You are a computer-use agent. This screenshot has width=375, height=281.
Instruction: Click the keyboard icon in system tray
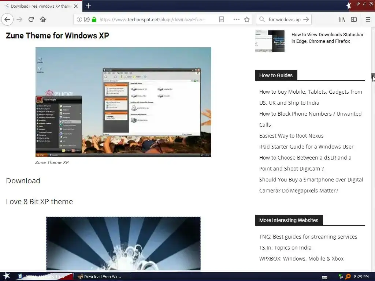click(x=324, y=277)
